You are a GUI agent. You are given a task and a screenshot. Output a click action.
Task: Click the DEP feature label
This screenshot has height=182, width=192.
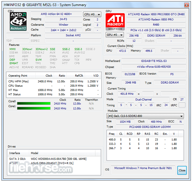pyautogui.click(x=12, y=60)
